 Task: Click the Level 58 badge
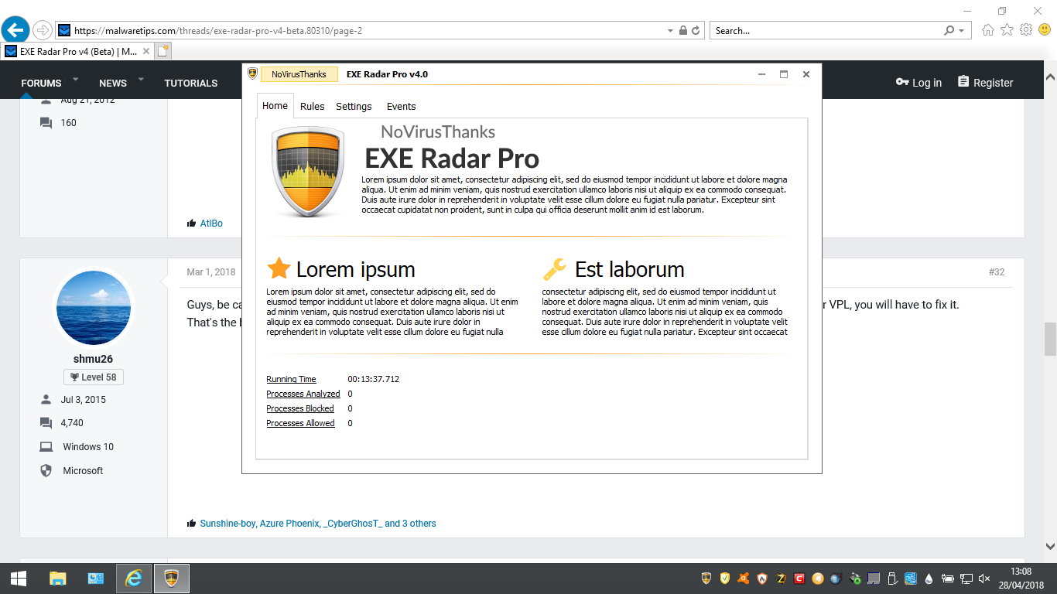point(94,377)
